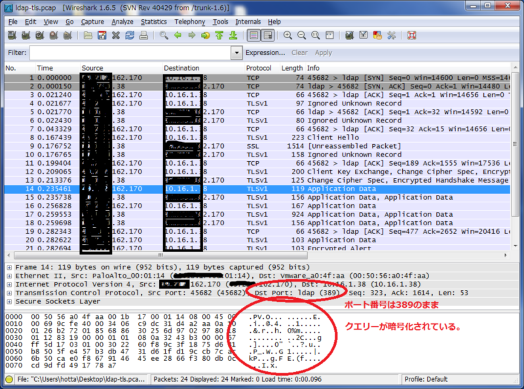Toggle Colorize Packet List button

coord(254,35)
